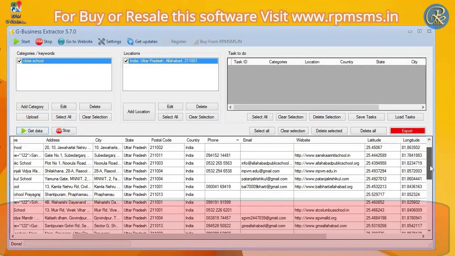Viewport: 455px width, 256px height.
Task: Sort by the Email column header
Action: [x=267, y=140]
